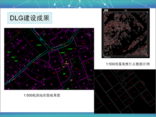156x117 pixels.
Task: Click the 1:500航测地形图成果图 caption
Action: click(42, 95)
